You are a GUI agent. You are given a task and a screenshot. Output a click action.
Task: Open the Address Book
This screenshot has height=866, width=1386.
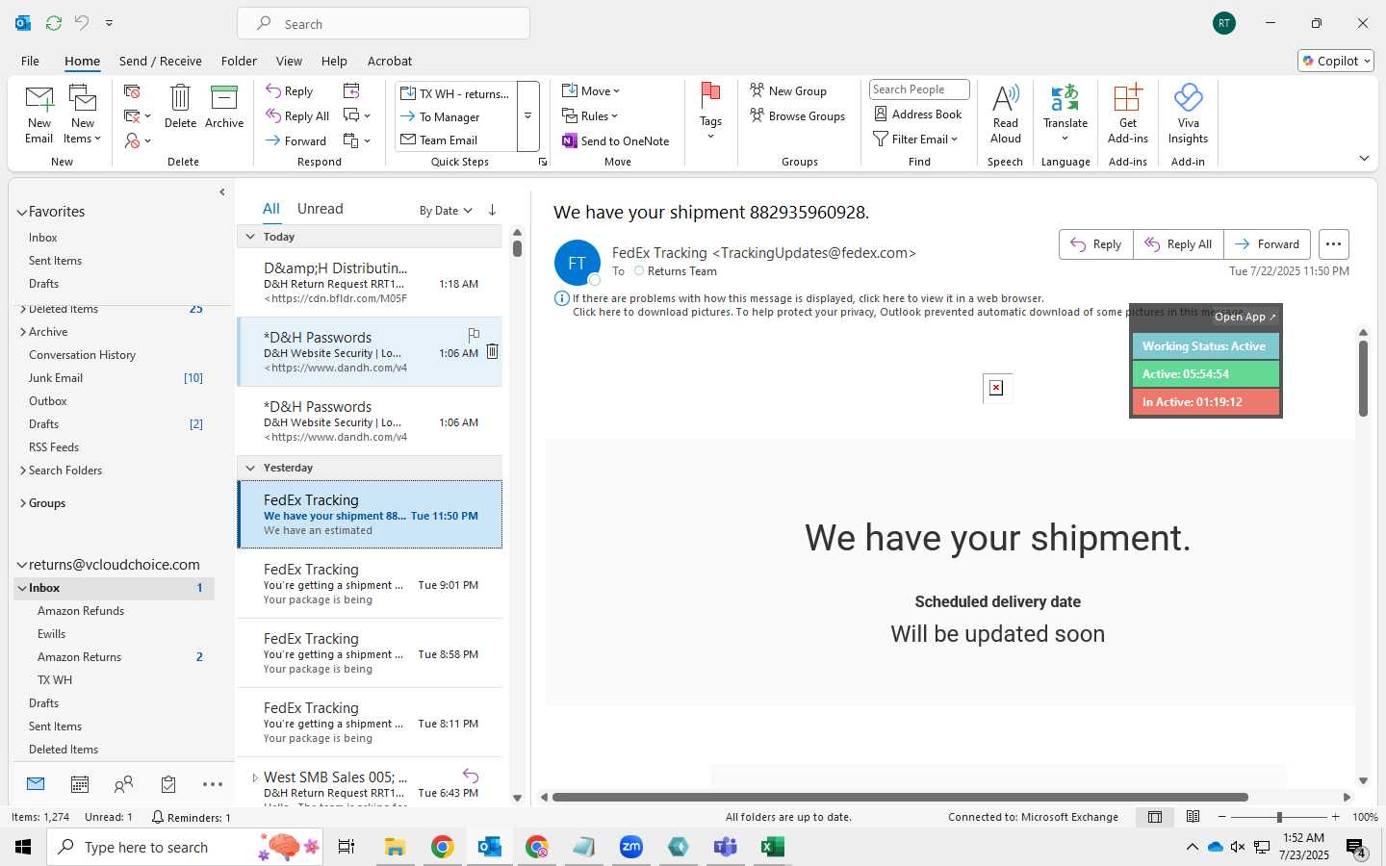coord(918,114)
